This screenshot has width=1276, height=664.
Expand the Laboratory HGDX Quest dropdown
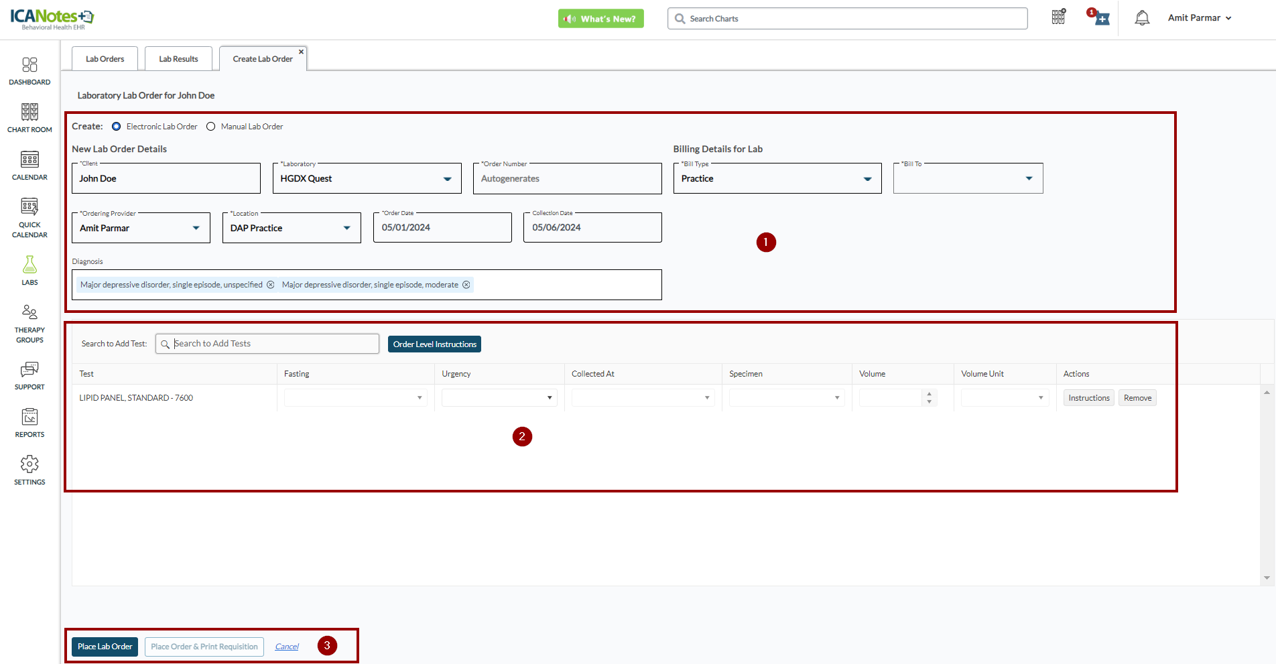point(447,179)
